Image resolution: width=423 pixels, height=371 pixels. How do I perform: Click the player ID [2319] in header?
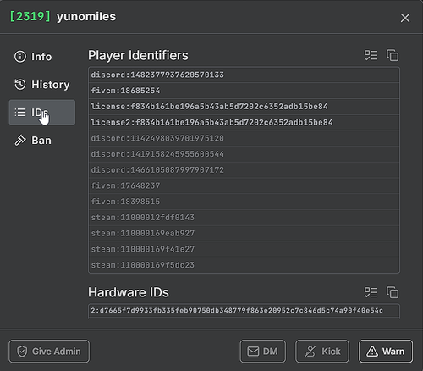click(30, 16)
